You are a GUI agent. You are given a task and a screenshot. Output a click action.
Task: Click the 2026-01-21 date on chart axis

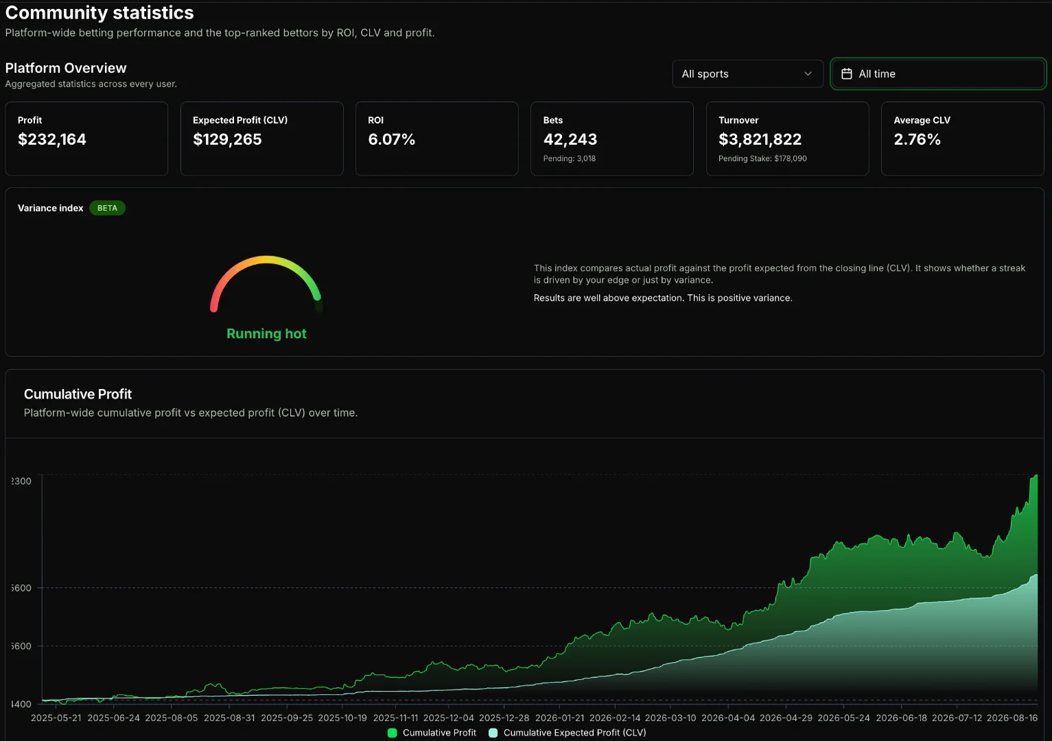pyautogui.click(x=560, y=718)
